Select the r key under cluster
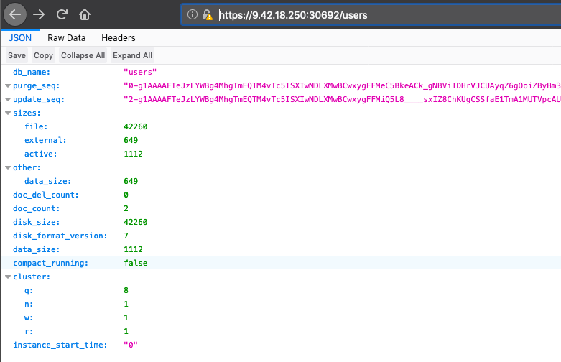Screen dimensions: 561x362 pyautogui.click(x=29, y=331)
